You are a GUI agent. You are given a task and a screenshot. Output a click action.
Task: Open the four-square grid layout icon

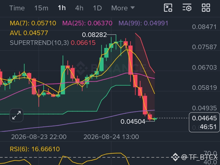pos(206,8)
